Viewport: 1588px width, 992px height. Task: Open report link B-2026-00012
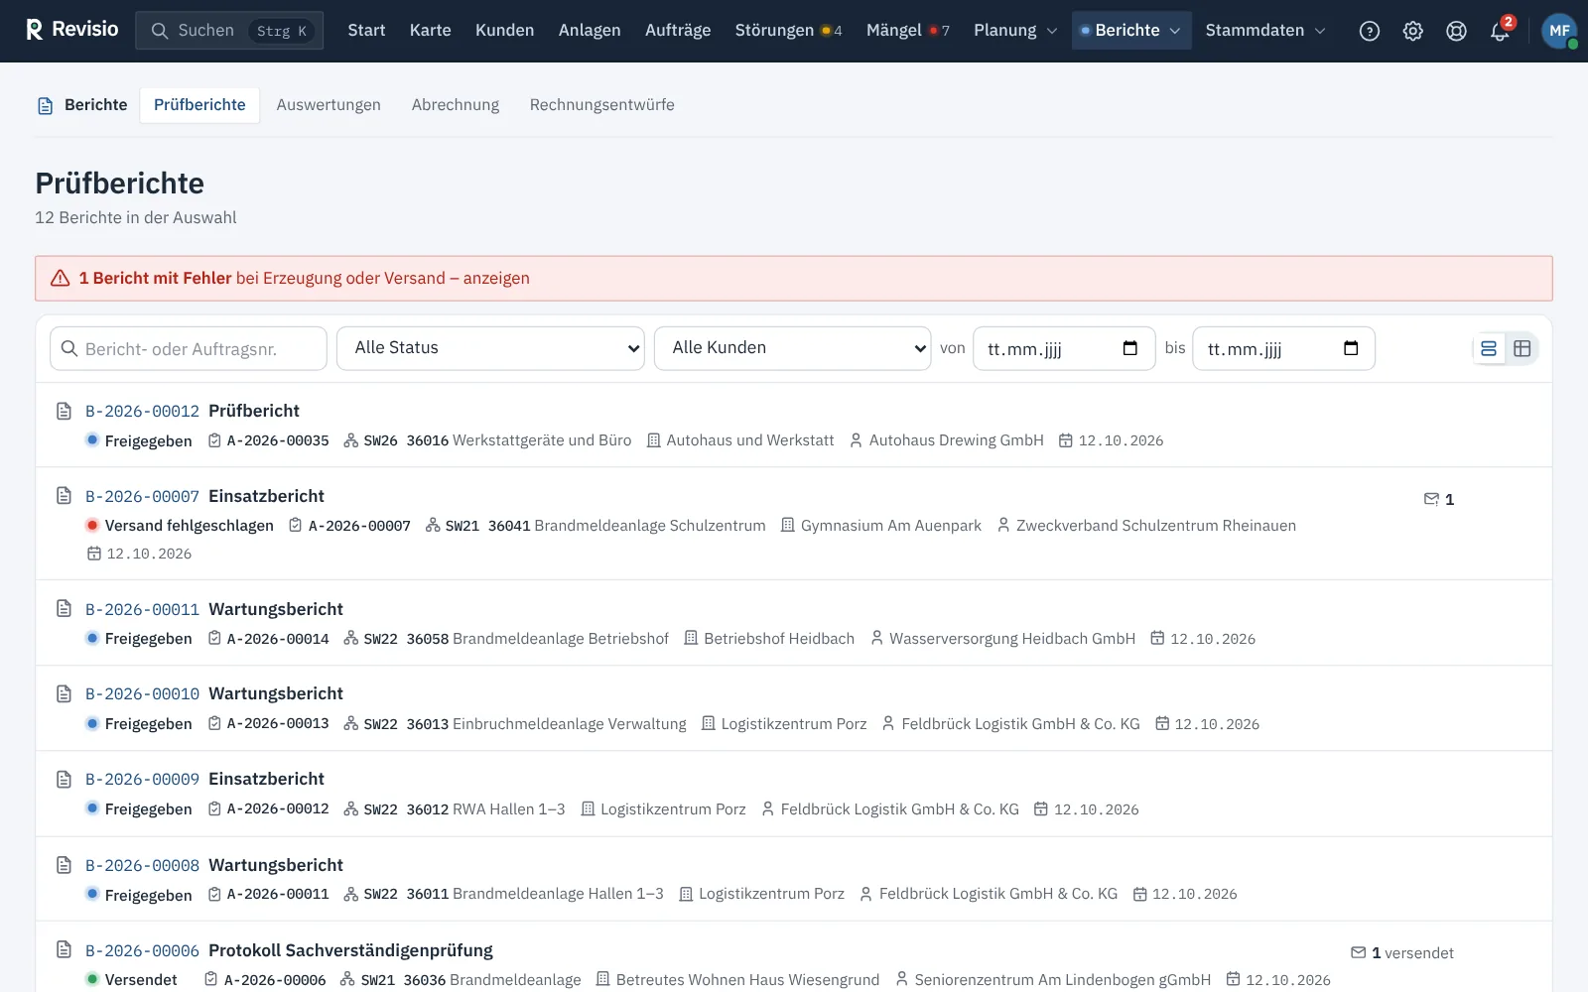pyautogui.click(x=142, y=411)
